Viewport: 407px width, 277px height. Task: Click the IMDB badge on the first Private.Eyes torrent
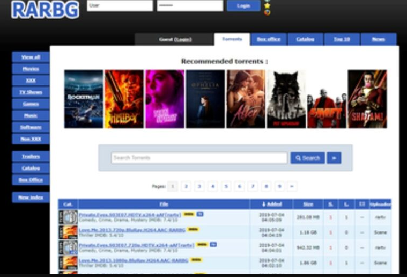pos(189,214)
